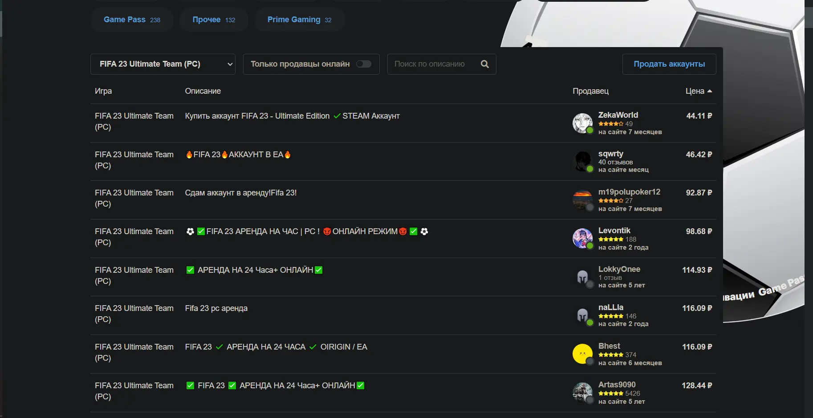Click sqwrty's 40 отзывов text
813x418 pixels.
point(615,162)
